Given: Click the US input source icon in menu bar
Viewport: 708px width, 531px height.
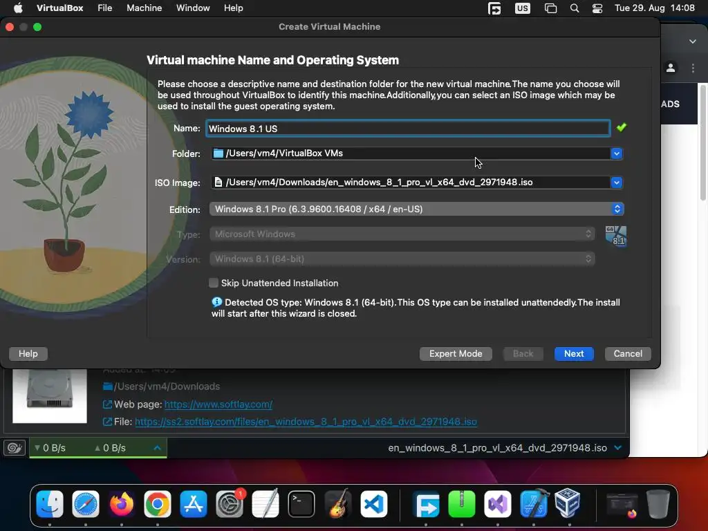Looking at the screenshot, I should 523,8.
